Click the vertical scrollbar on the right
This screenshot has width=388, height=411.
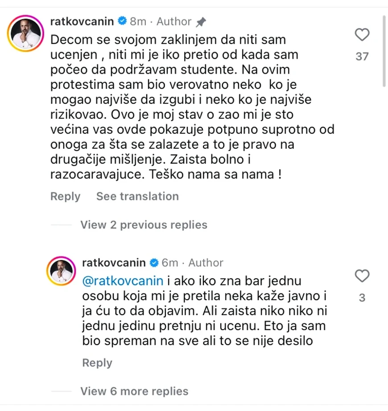384,51
